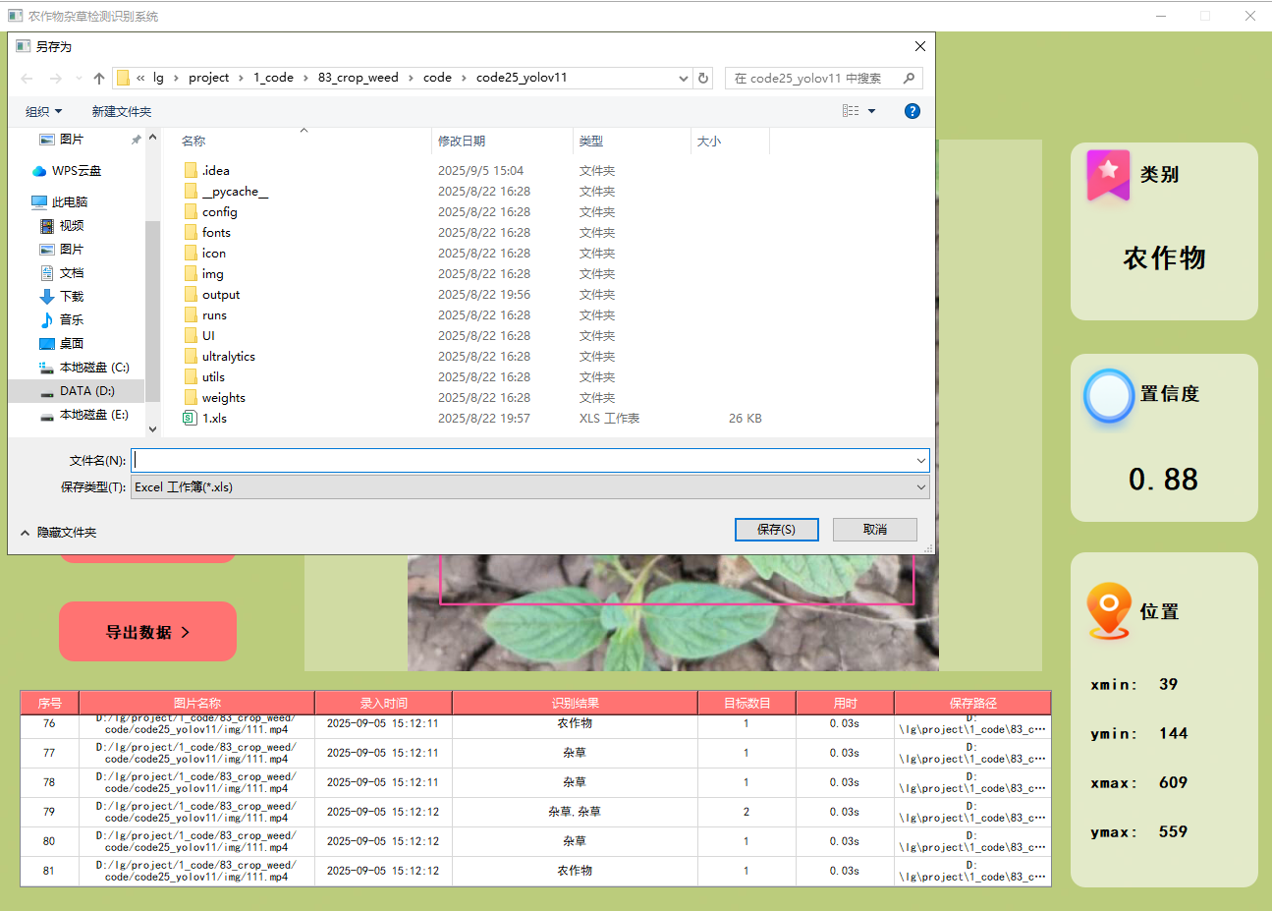Click the address bar overflow chevron
Screen dimensions: 1272x911
[x=140, y=78]
